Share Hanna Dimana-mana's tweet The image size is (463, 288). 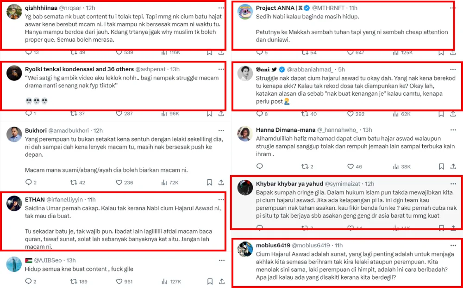454,166
